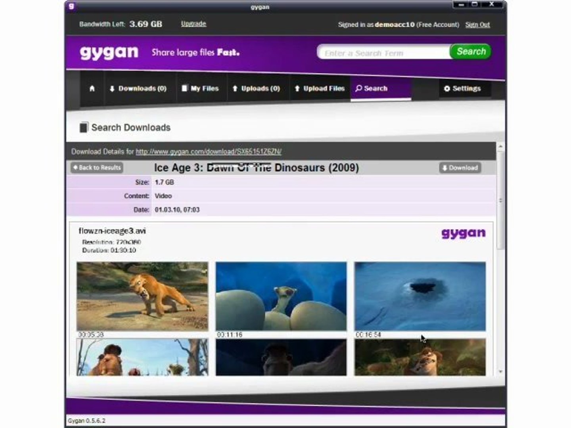
Task: Open the Settings tab
Action: [462, 88]
